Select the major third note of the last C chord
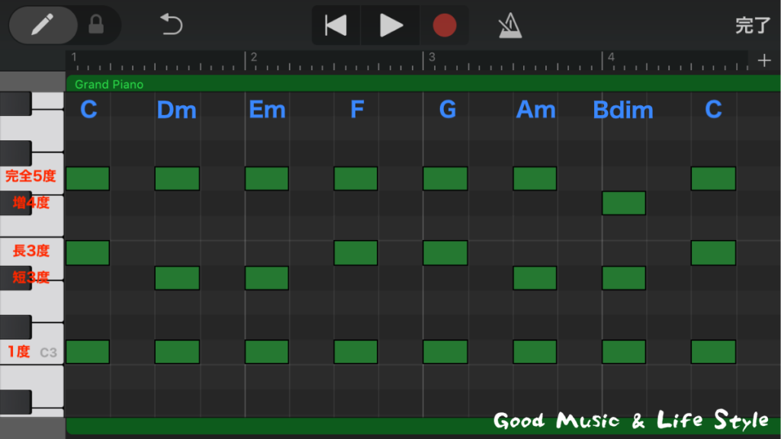 pyautogui.click(x=713, y=253)
